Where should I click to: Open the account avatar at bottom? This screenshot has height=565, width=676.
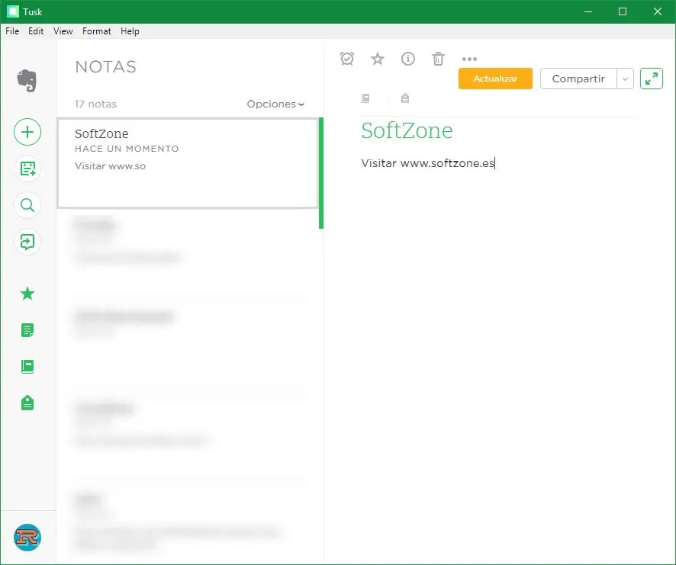point(27,538)
